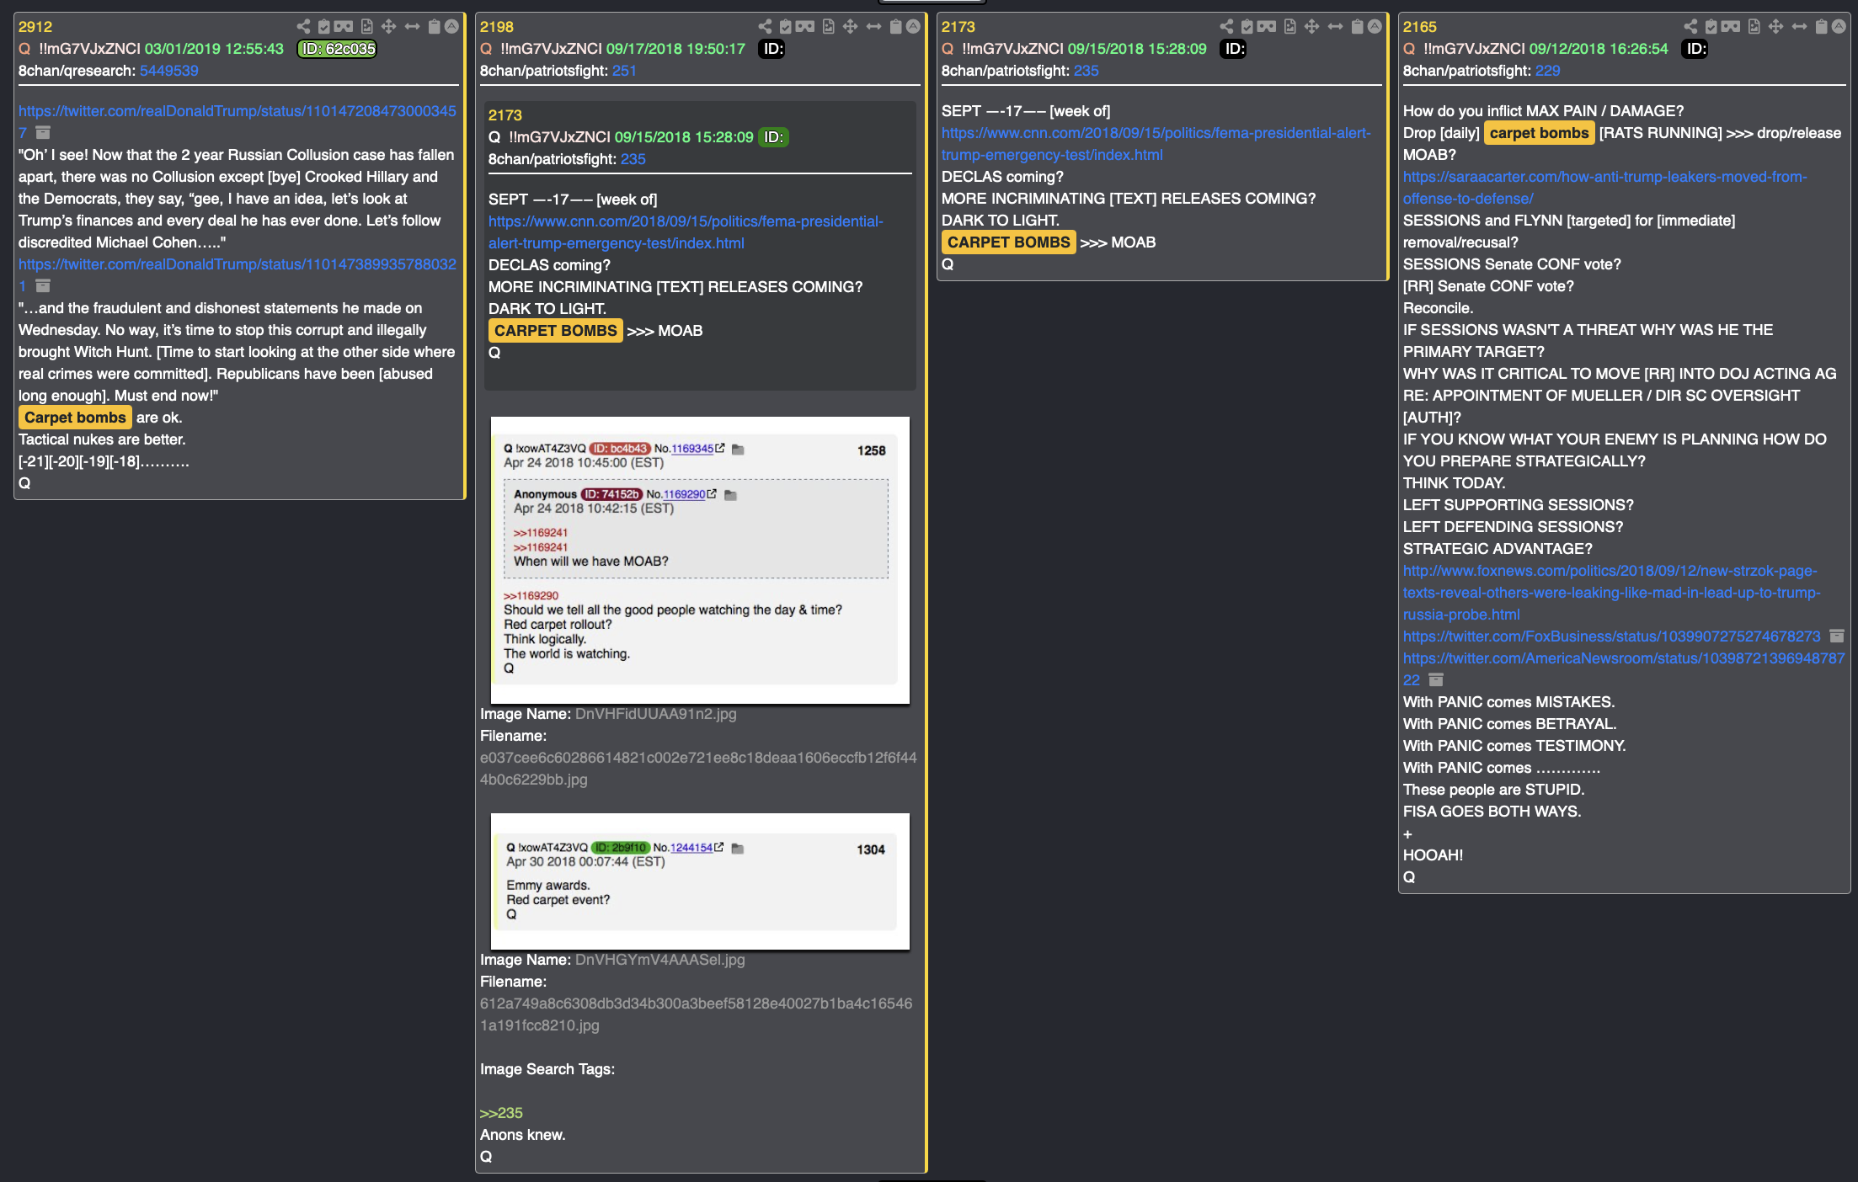Click the green ID: 62c035 badge
Image resolution: width=1858 pixels, height=1182 pixels.
[338, 49]
